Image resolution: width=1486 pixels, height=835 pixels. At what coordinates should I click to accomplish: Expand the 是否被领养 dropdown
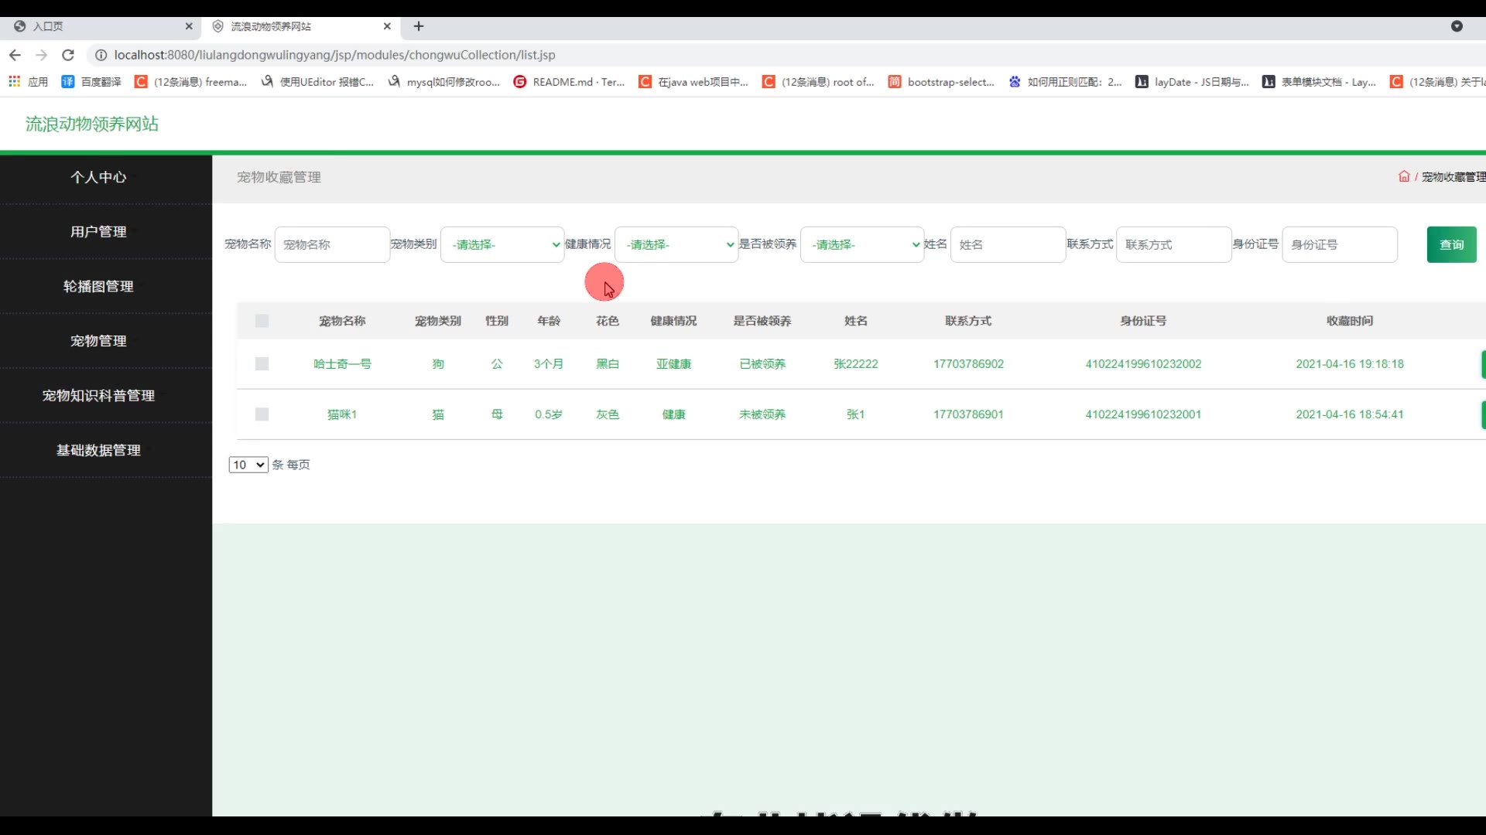(861, 245)
